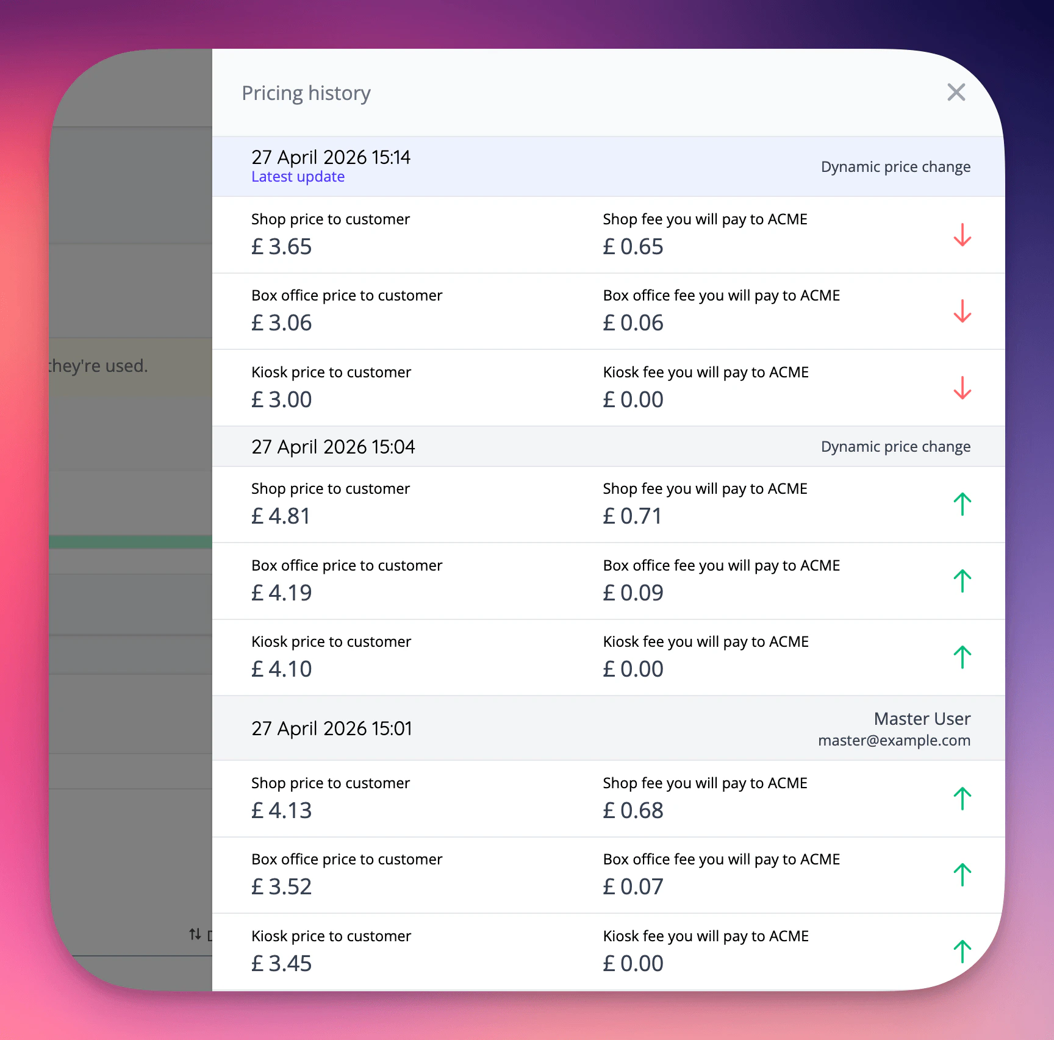1054x1040 pixels.
Task: Click the Shop price £3.65 value
Action: pyautogui.click(x=281, y=247)
